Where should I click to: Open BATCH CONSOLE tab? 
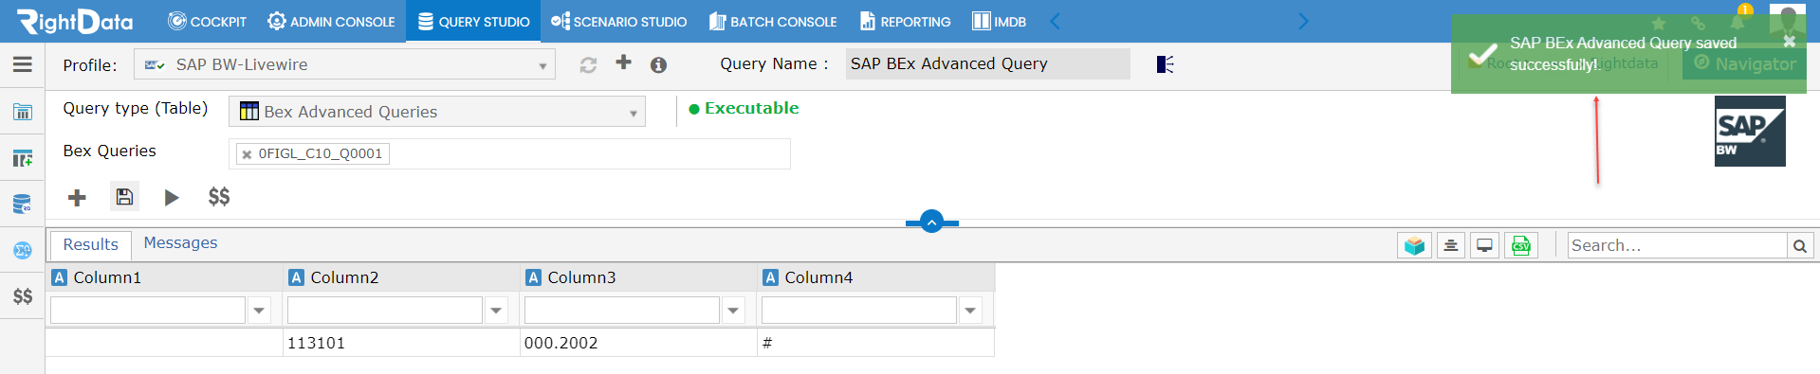(773, 21)
